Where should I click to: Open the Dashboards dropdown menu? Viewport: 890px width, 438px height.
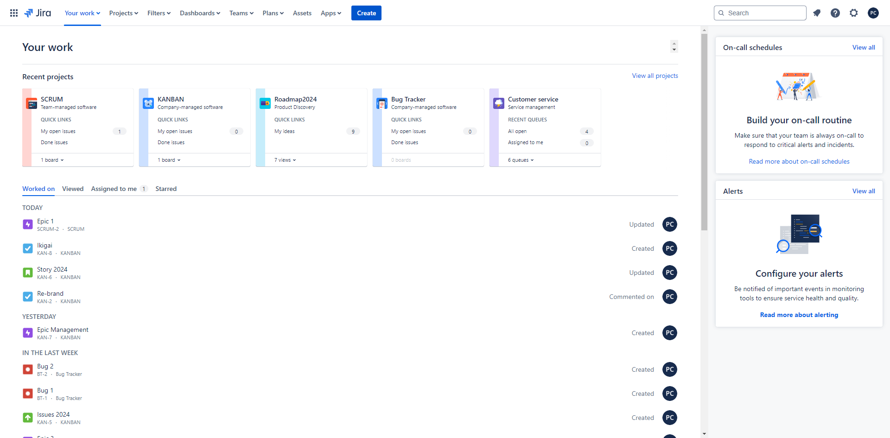tap(200, 13)
